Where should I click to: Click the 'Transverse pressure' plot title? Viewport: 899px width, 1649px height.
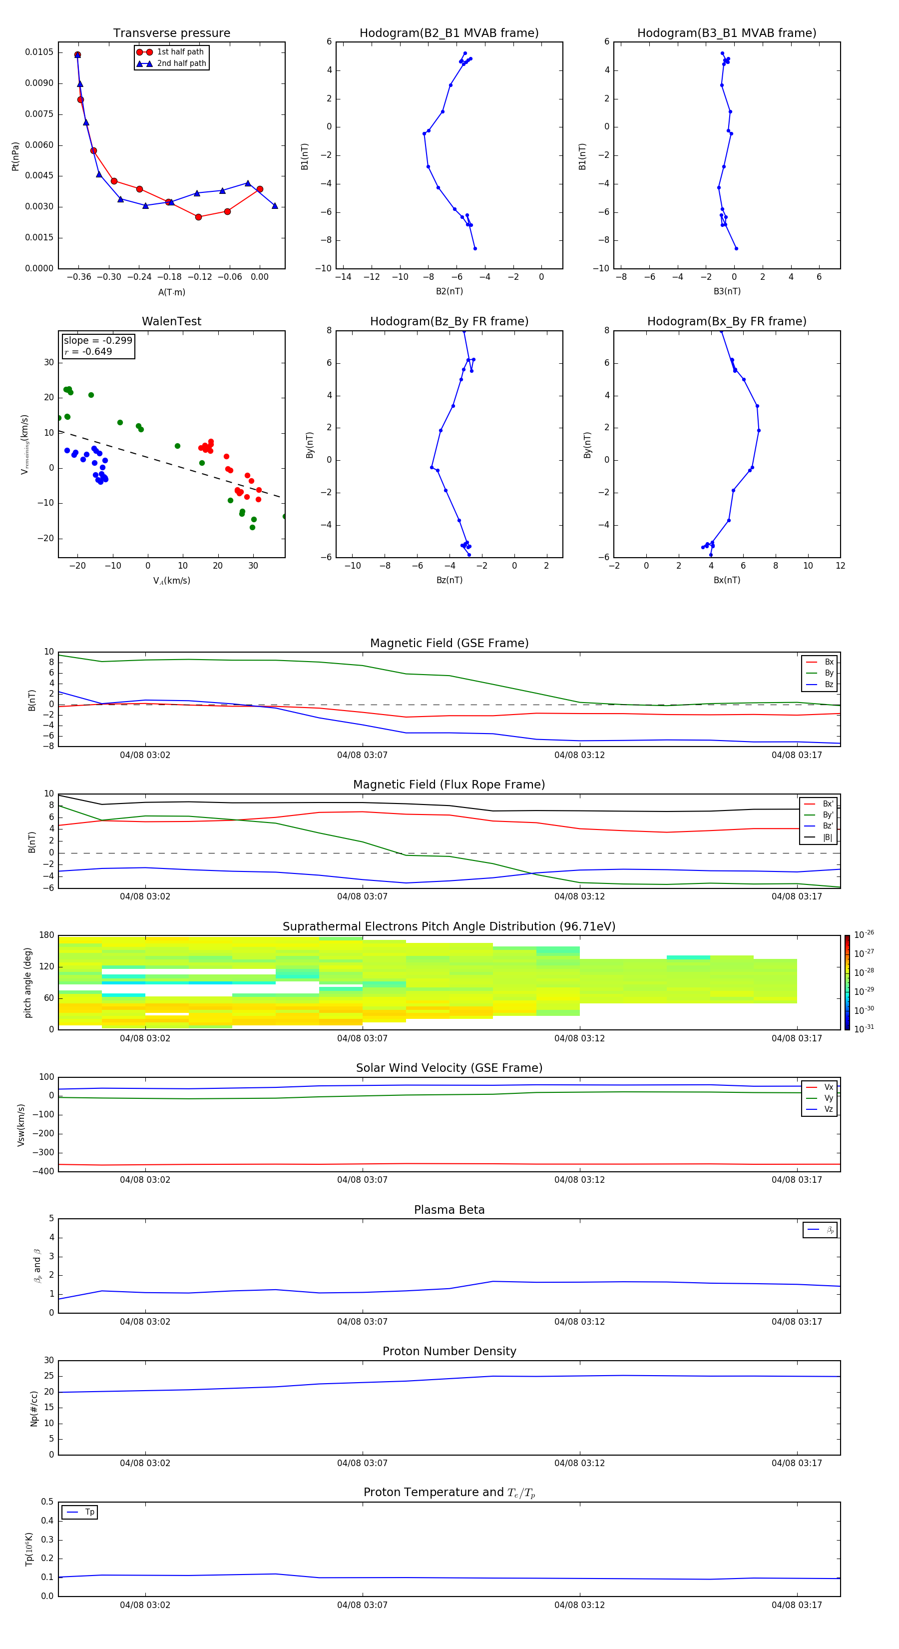pos(171,33)
